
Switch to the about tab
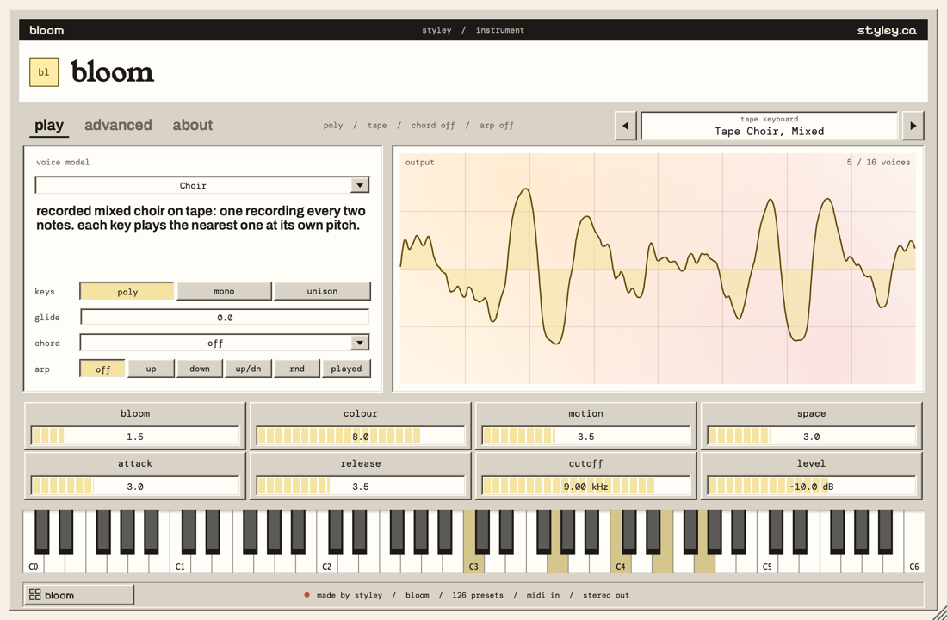coord(193,125)
